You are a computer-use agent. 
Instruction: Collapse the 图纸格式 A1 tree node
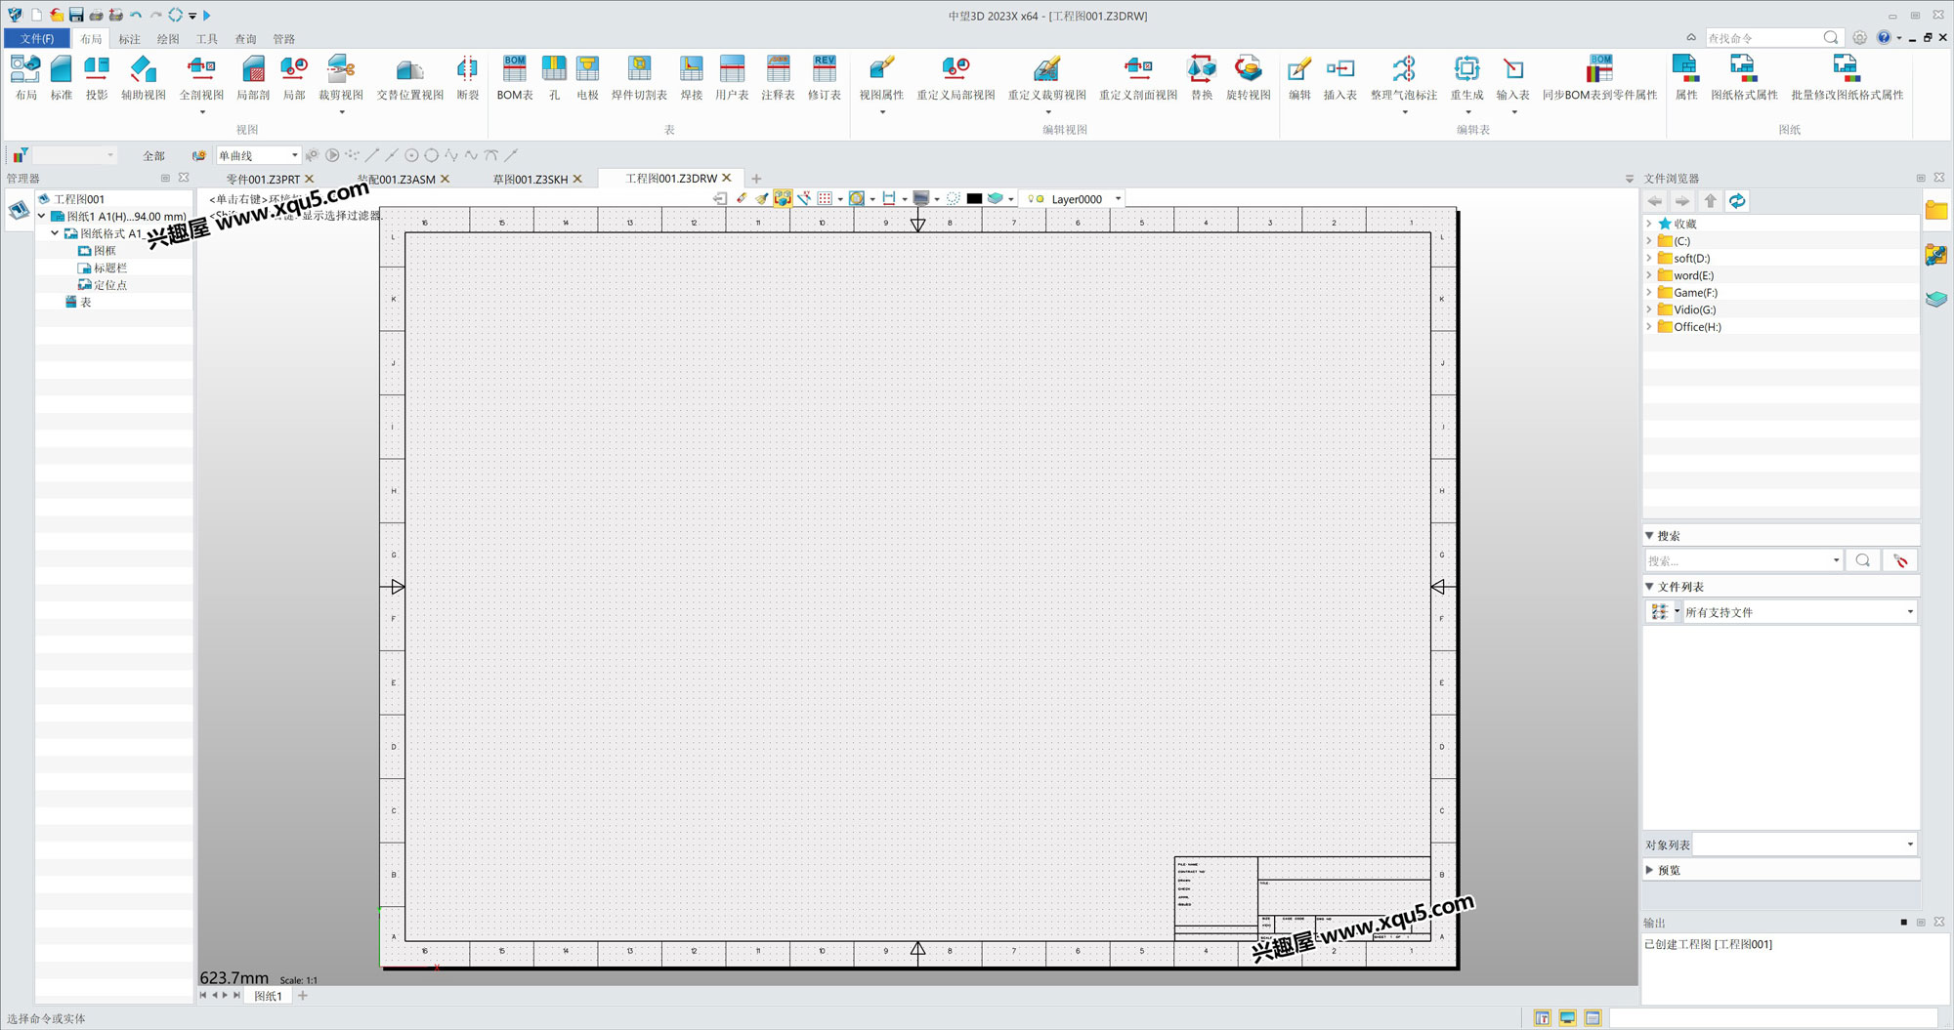[55, 233]
